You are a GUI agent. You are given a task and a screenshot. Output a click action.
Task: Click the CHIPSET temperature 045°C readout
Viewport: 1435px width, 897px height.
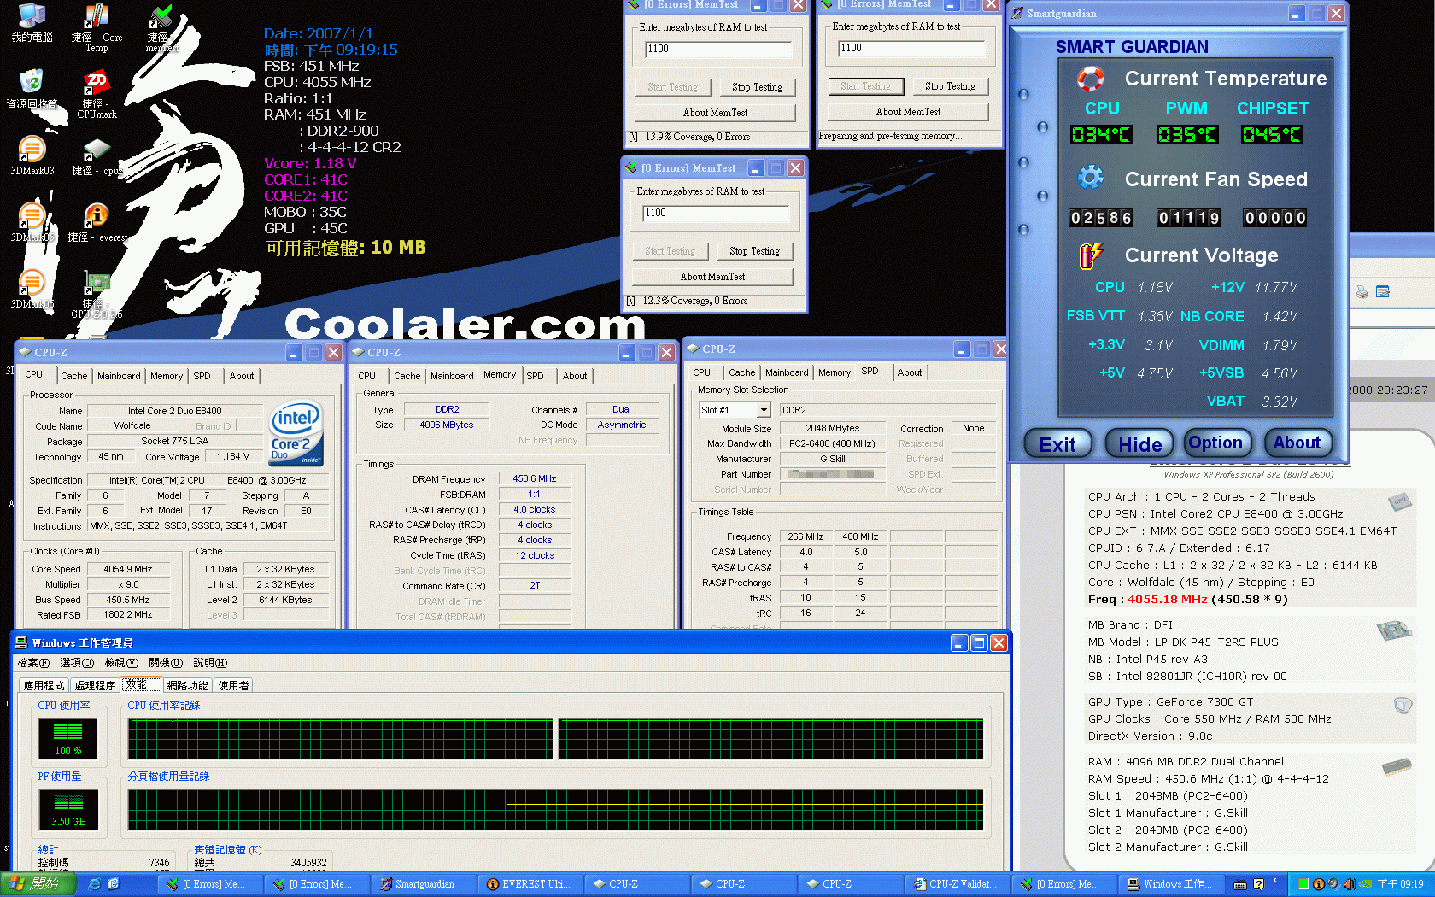(x=1273, y=134)
